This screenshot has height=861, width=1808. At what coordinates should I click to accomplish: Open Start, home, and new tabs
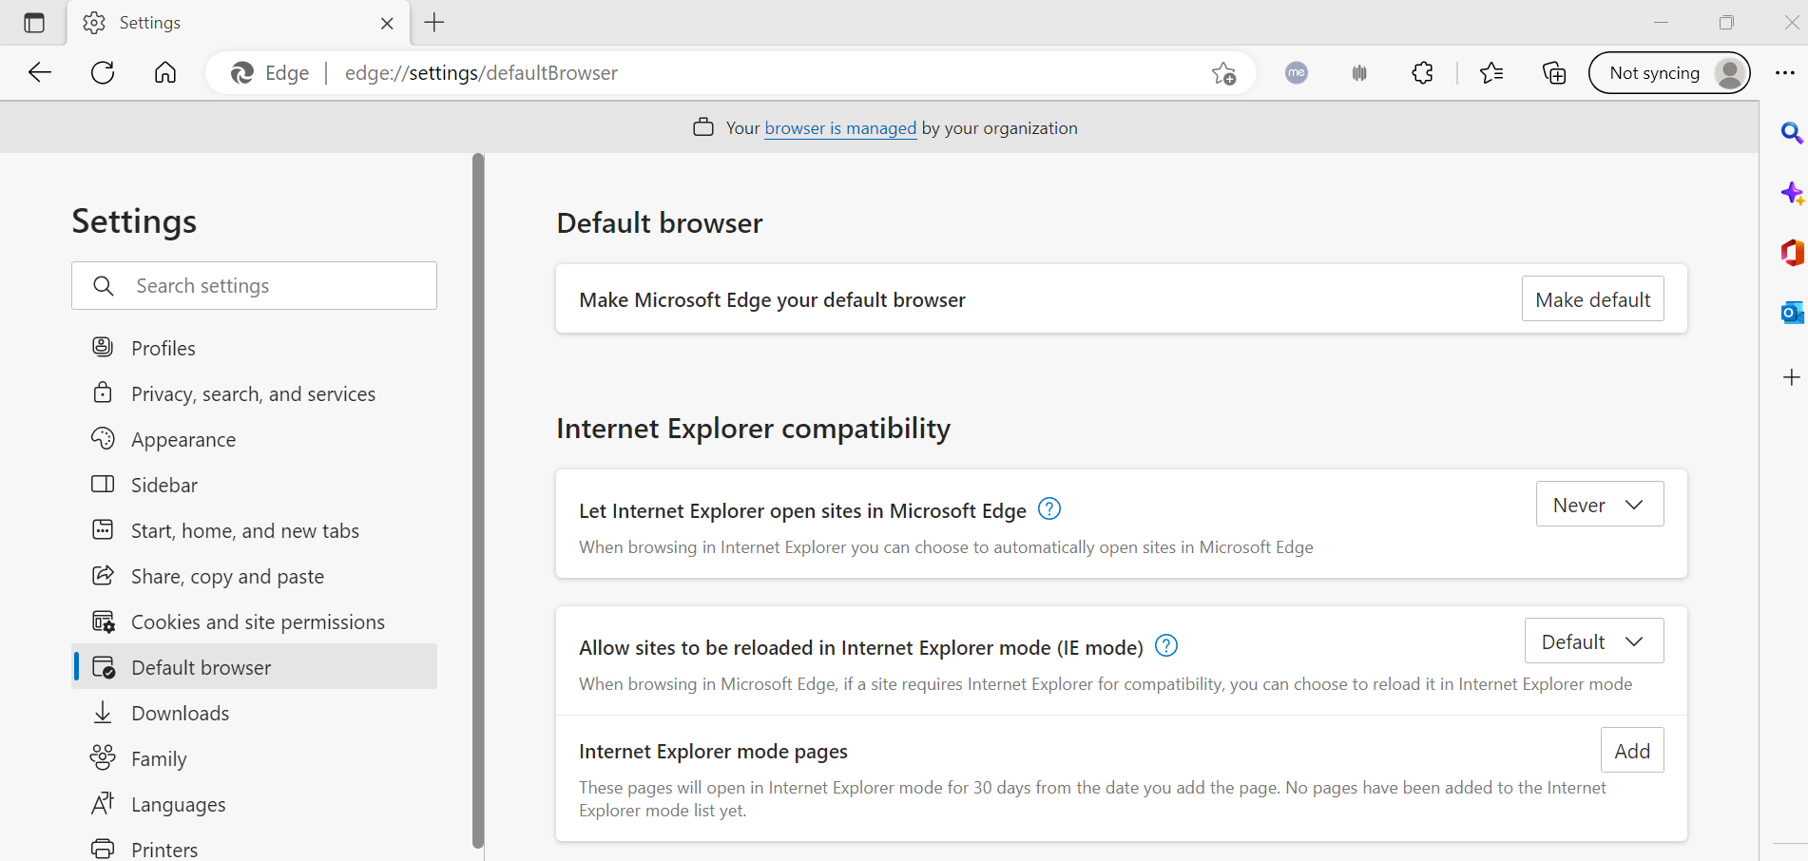254,530
